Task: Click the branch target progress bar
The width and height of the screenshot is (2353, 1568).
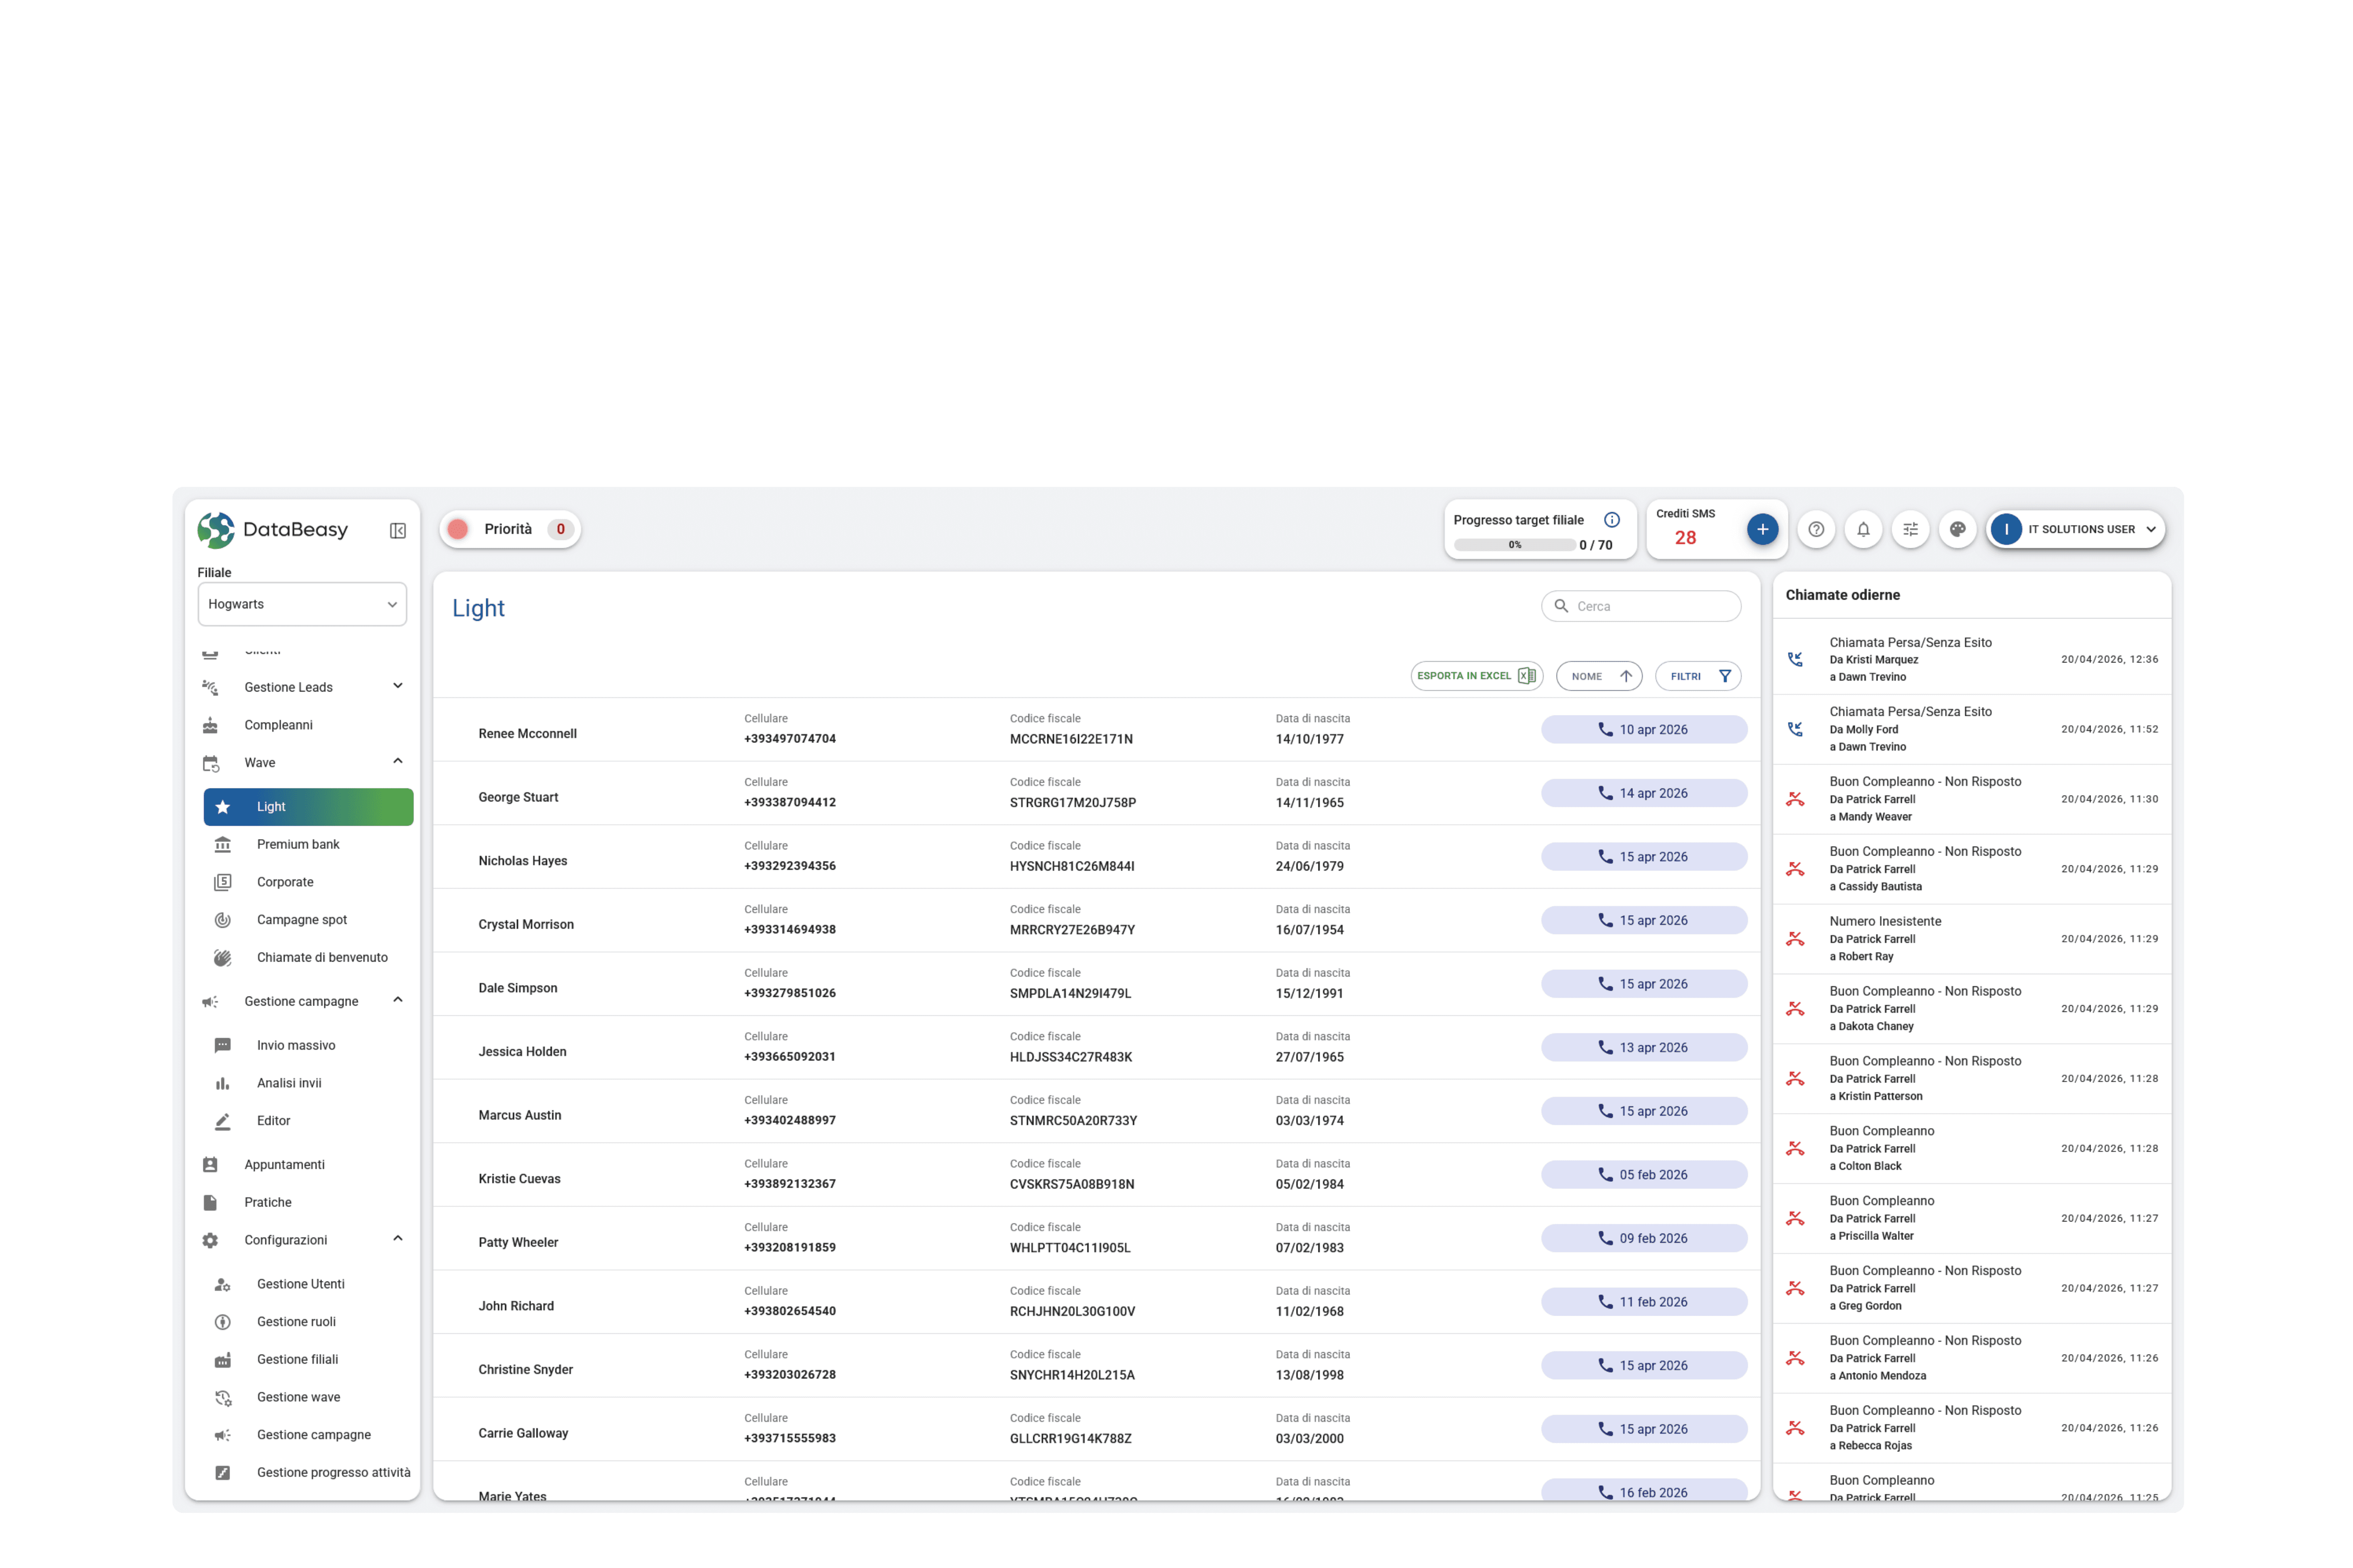Action: (x=1513, y=545)
